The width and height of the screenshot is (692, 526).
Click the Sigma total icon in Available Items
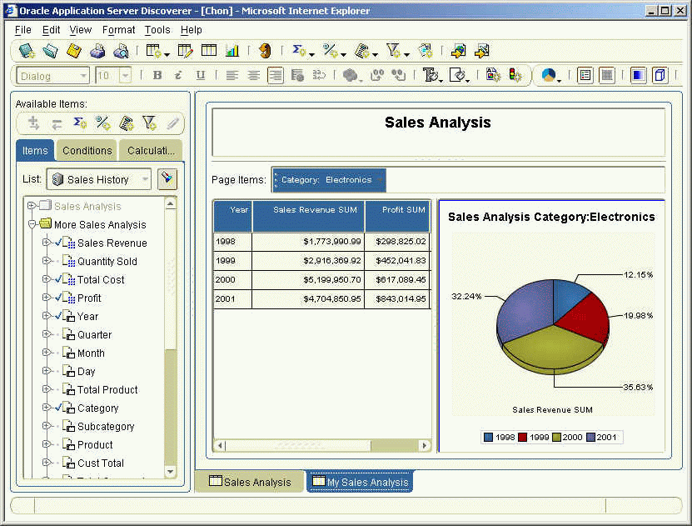click(80, 123)
